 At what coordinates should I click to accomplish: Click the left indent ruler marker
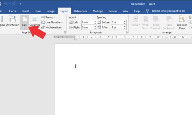coord(75,39)
